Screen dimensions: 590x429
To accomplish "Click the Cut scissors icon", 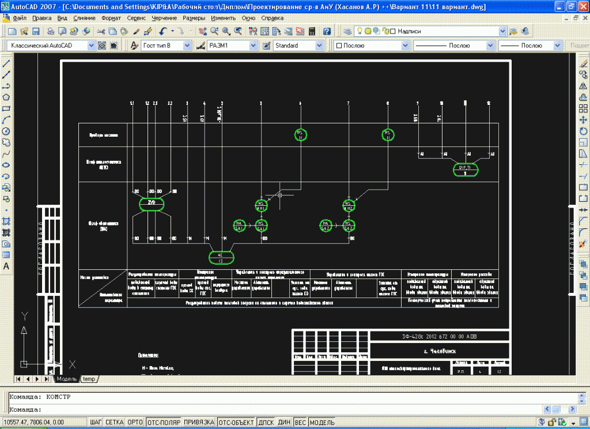I will pyautogui.click(x=101, y=32).
